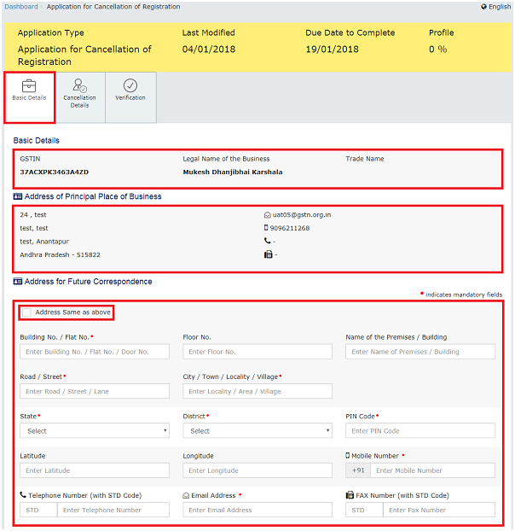
Task: Click the City / Town / Locality field
Action: pos(257,391)
